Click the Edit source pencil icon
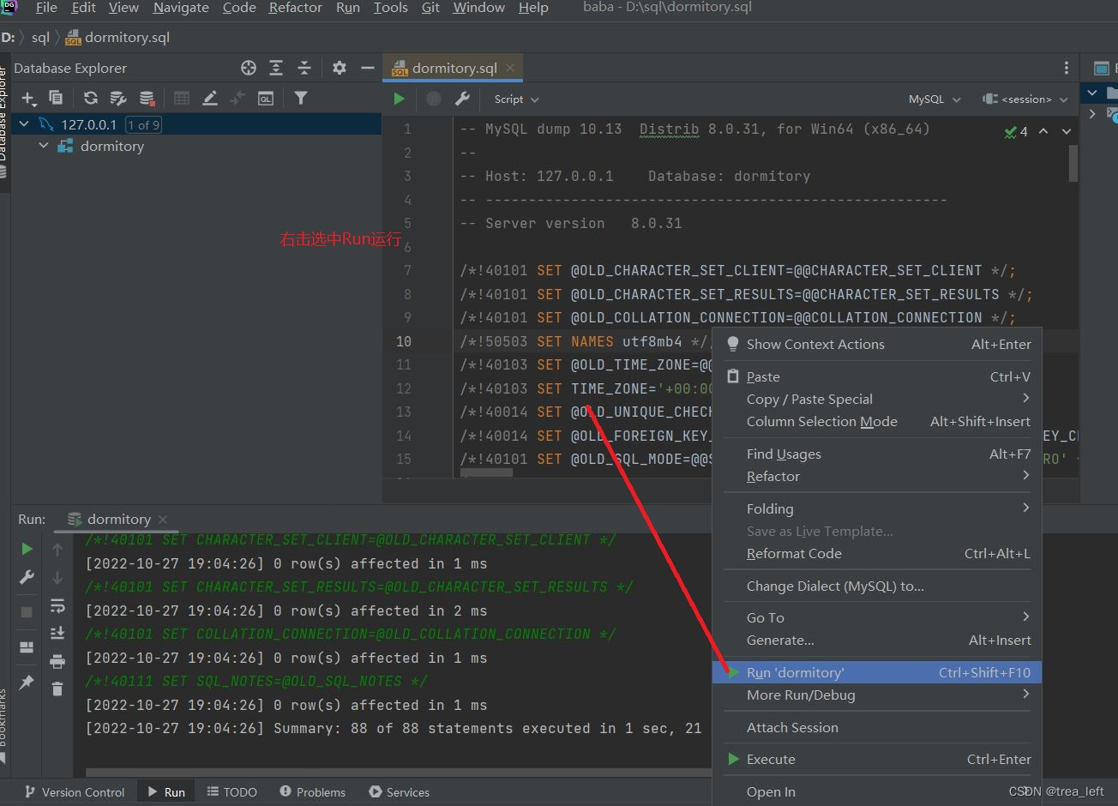 tap(210, 99)
